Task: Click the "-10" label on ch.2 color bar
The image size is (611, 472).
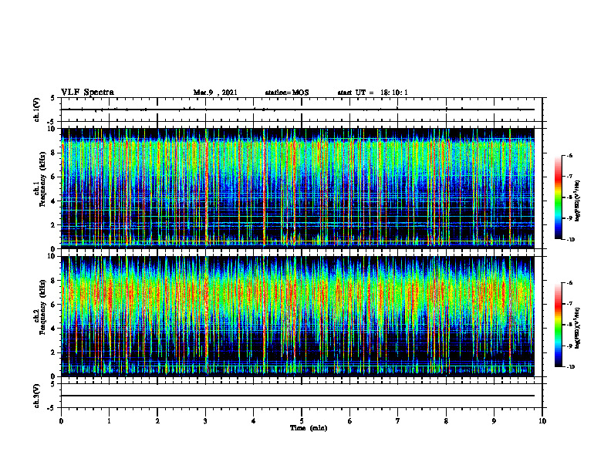Action: pos(570,367)
